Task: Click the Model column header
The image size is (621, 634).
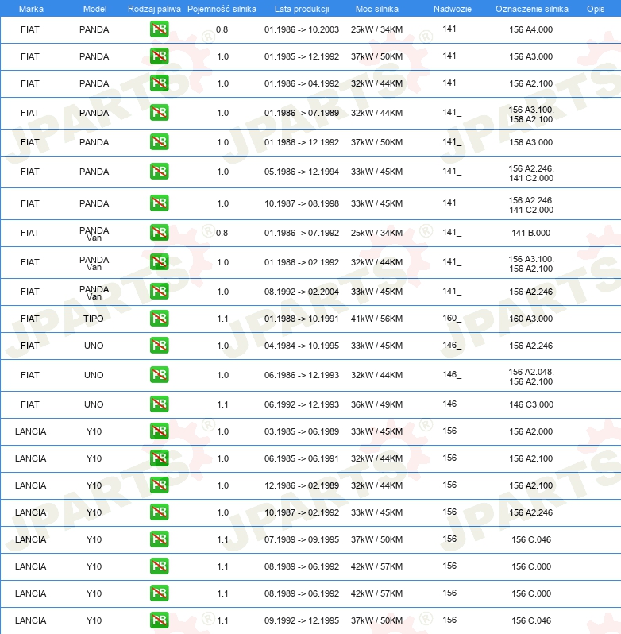Action: (x=95, y=9)
